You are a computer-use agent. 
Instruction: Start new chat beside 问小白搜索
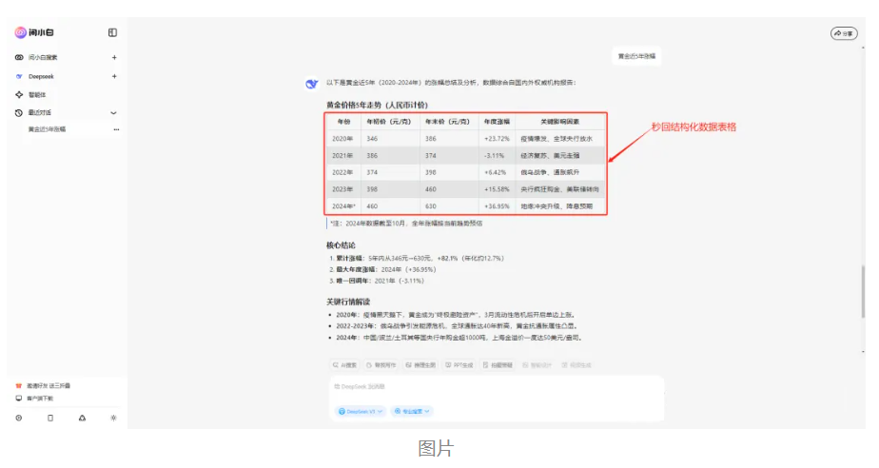coord(114,57)
